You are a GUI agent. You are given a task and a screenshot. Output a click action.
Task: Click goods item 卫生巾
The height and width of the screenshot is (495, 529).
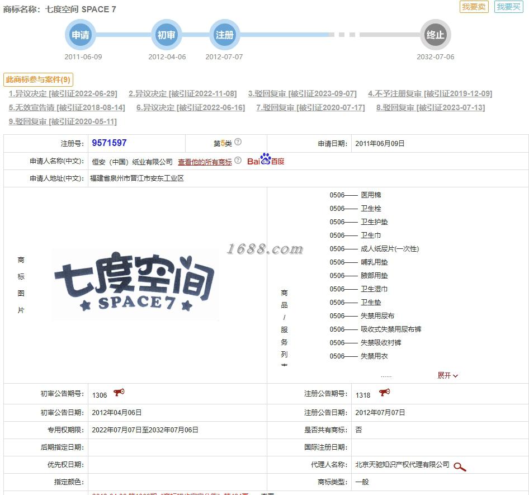(371, 235)
